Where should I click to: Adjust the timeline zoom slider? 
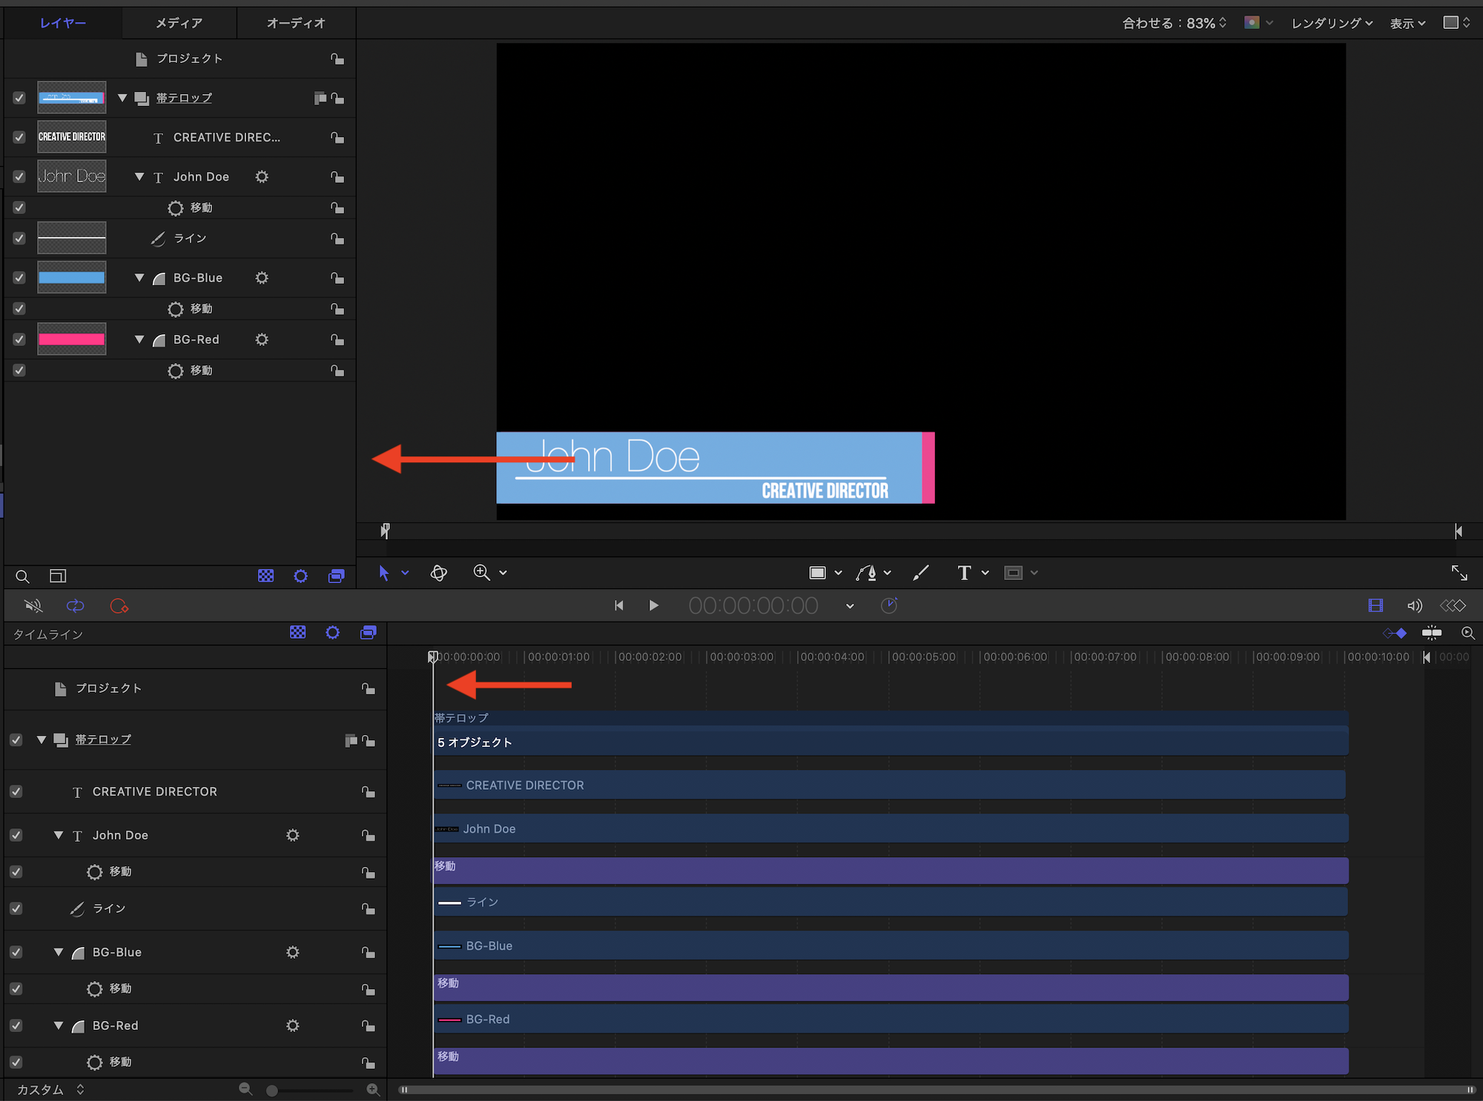[272, 1091]
